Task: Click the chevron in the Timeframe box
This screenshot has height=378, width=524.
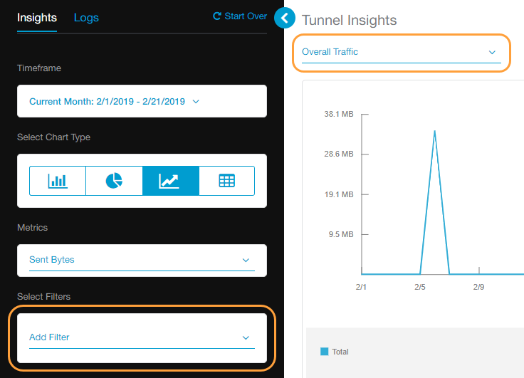Action: (x=197, y=102)
